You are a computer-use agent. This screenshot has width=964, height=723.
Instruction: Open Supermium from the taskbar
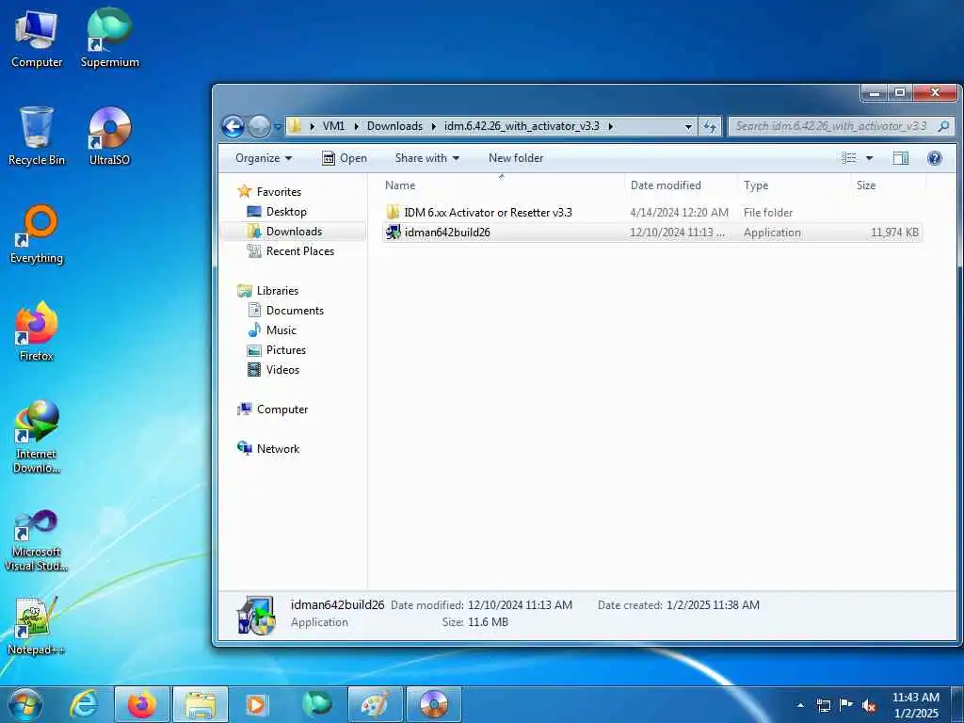[316, 704]
